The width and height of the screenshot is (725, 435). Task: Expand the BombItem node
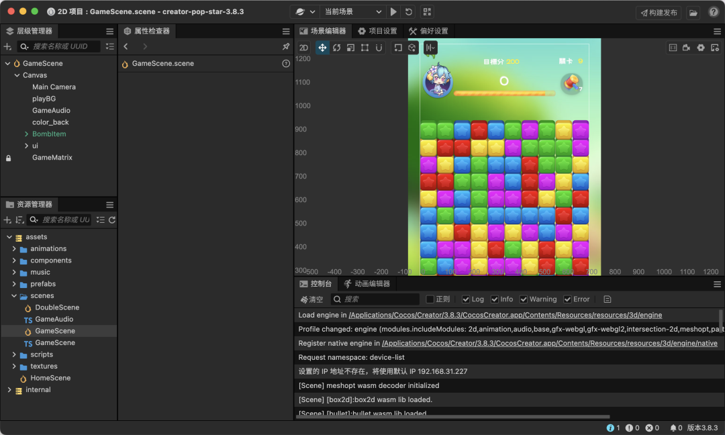coord(26,134)
